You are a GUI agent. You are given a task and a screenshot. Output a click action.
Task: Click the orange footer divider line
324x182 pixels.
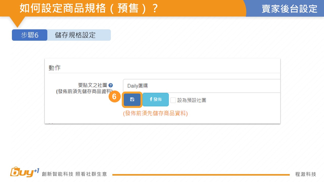pos(201,175)
